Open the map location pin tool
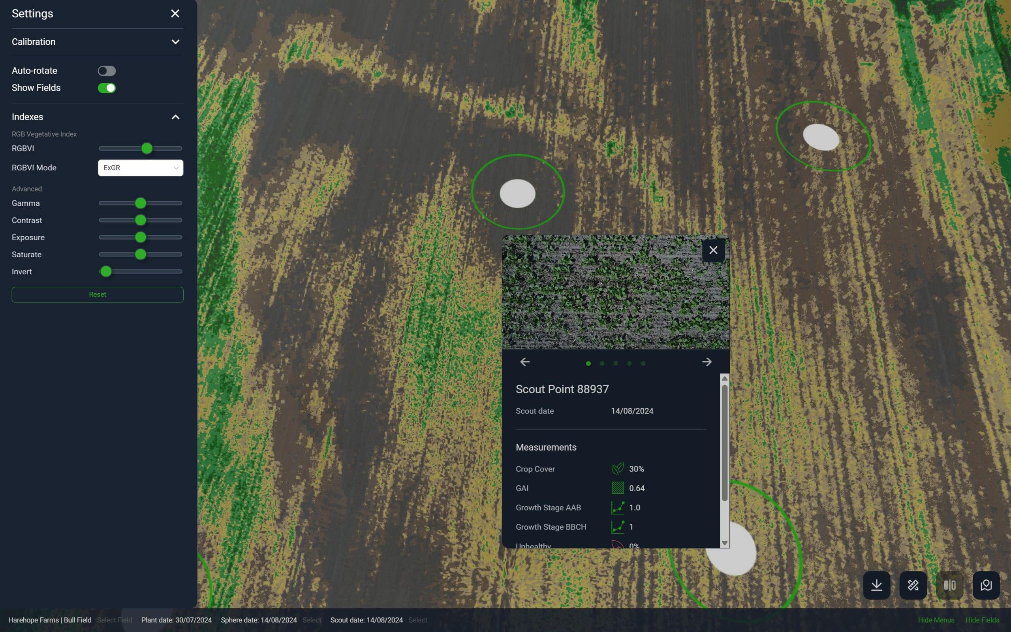 [986, 585]
